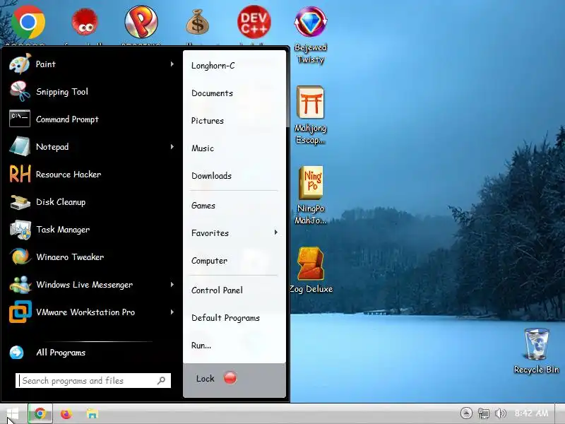Click the magnifier icon in the search box
565x424 pixels.
tap(162, 380)
